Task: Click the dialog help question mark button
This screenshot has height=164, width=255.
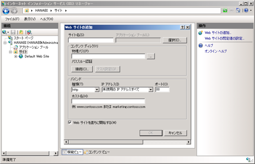Action: [x=182, y=27]
